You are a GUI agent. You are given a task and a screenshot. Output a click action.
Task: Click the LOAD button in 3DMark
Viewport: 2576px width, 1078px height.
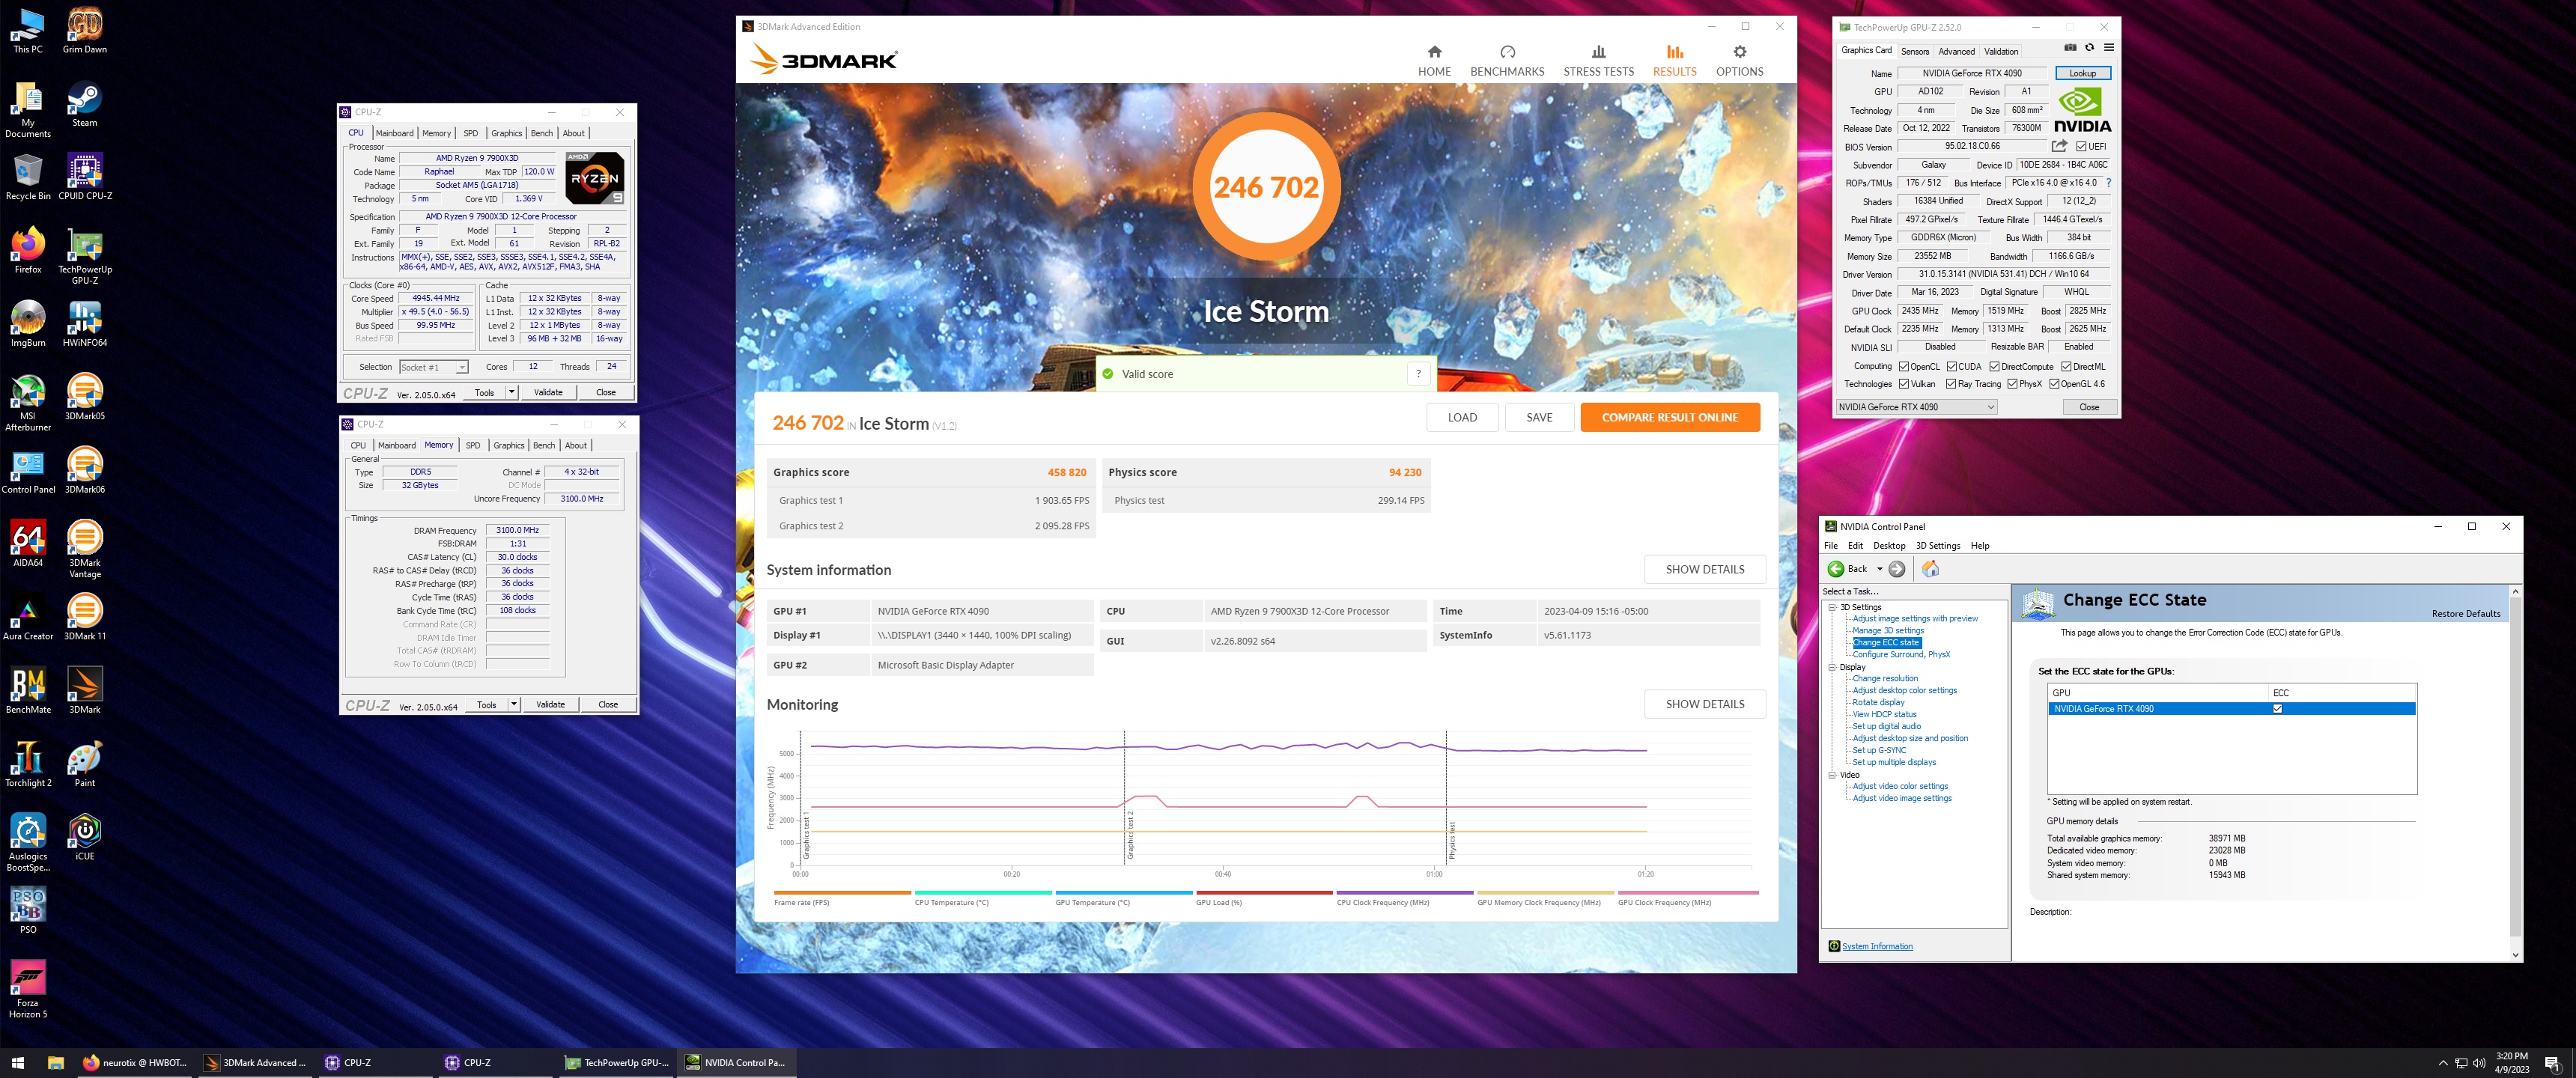point(1462,417)
